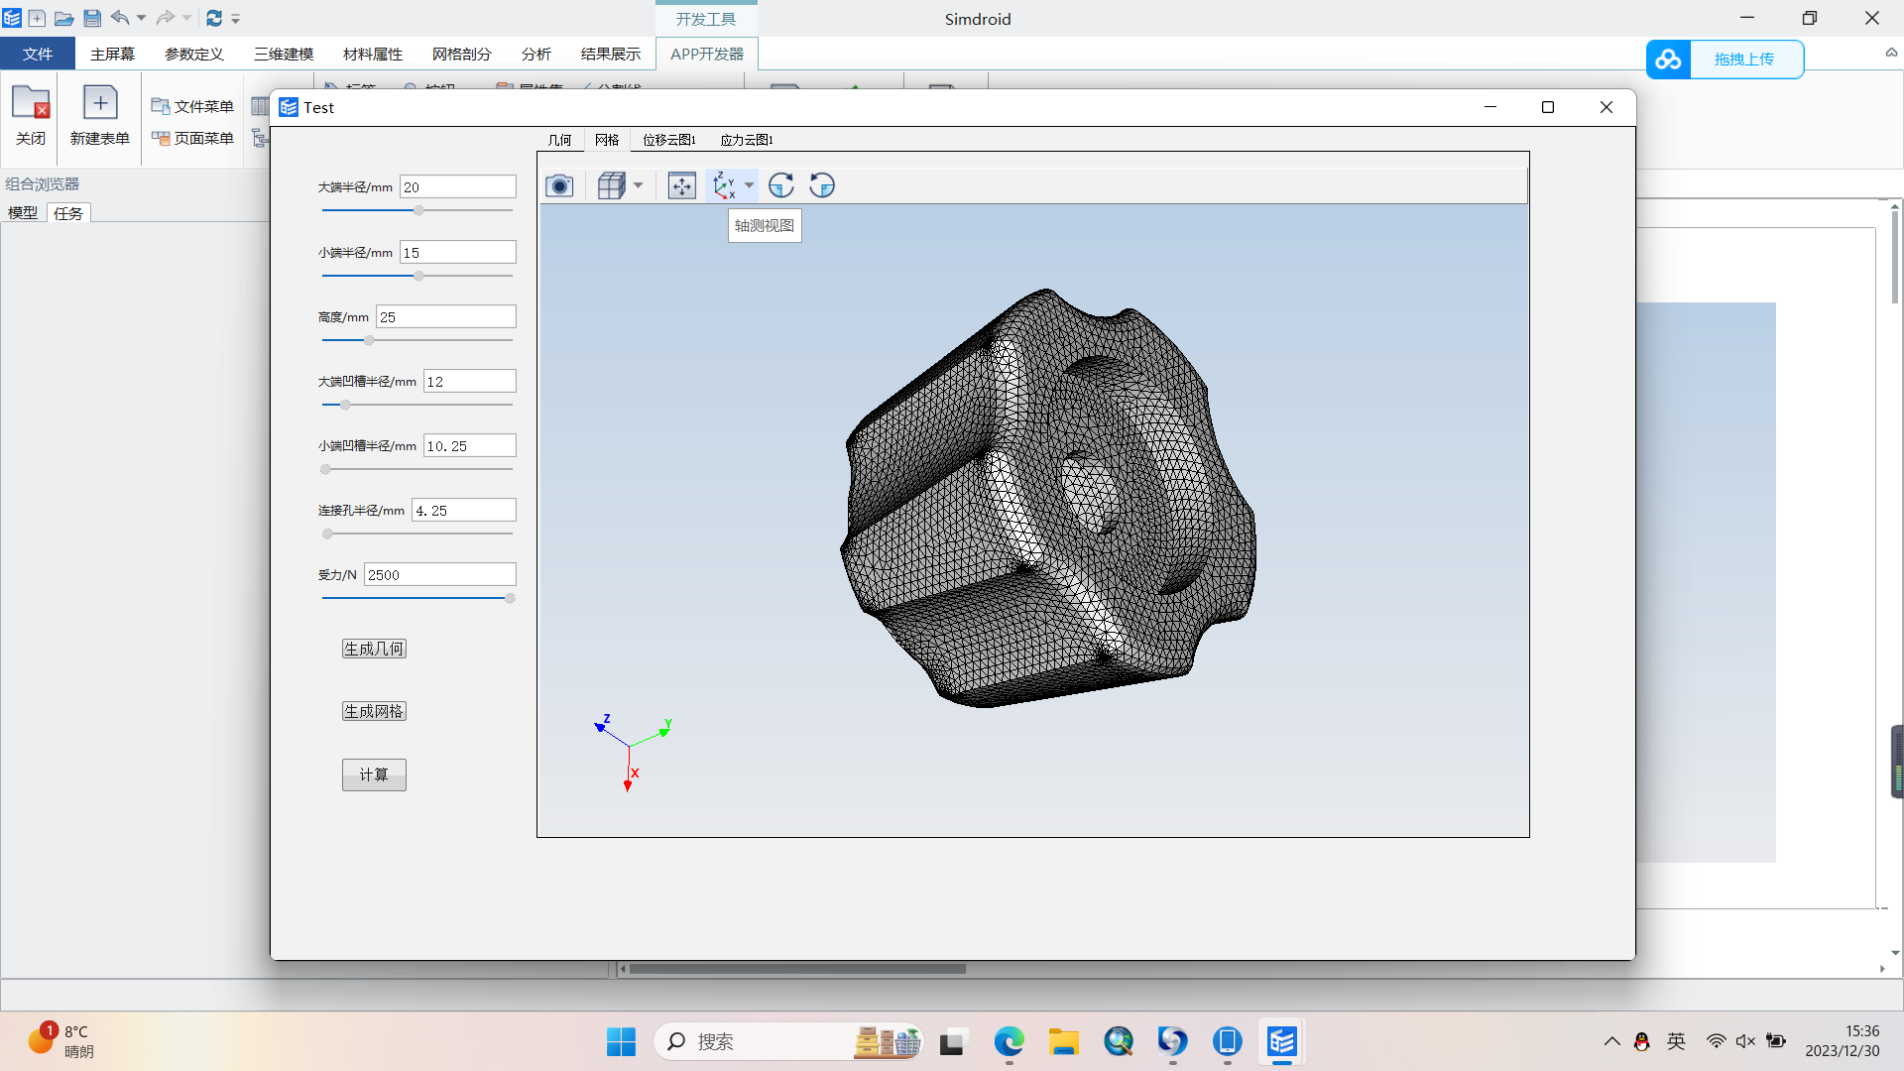Click the new file icon in quick access toolbar
Screen dimensions: 1904x1071
tap(37, 18)
